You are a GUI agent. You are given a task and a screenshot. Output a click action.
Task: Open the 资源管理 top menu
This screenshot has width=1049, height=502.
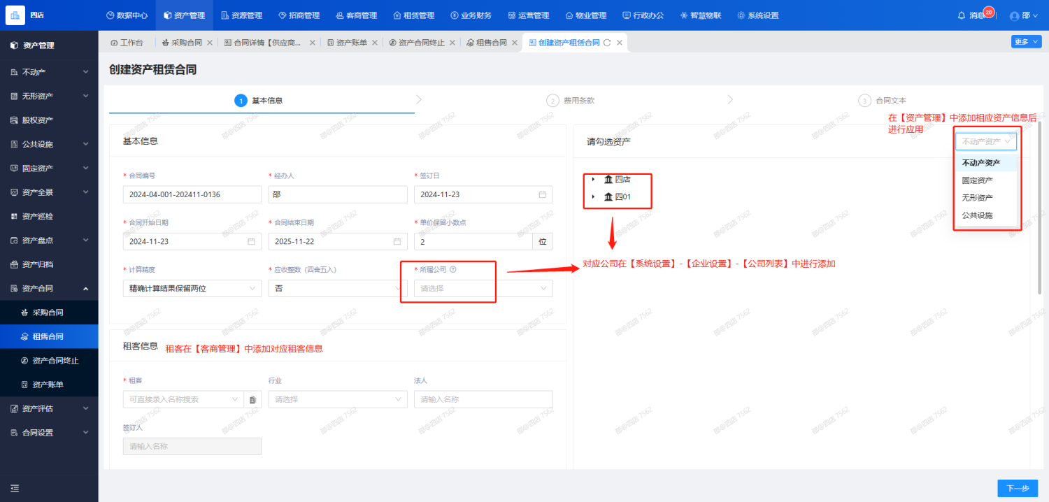coord(241,15)
